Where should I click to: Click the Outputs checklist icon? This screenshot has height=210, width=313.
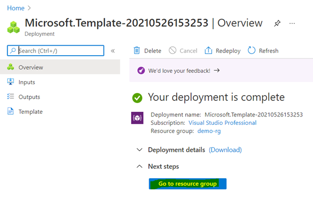10,96
